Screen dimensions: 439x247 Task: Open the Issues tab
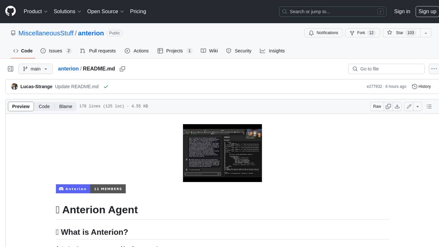[56, 51]
